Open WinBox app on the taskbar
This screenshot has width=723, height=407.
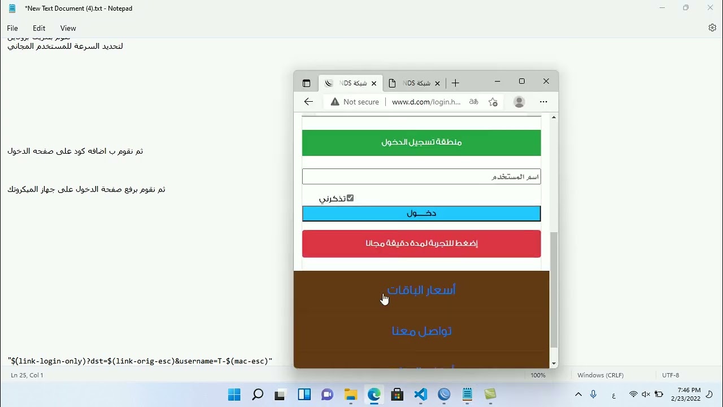(444, 395)
